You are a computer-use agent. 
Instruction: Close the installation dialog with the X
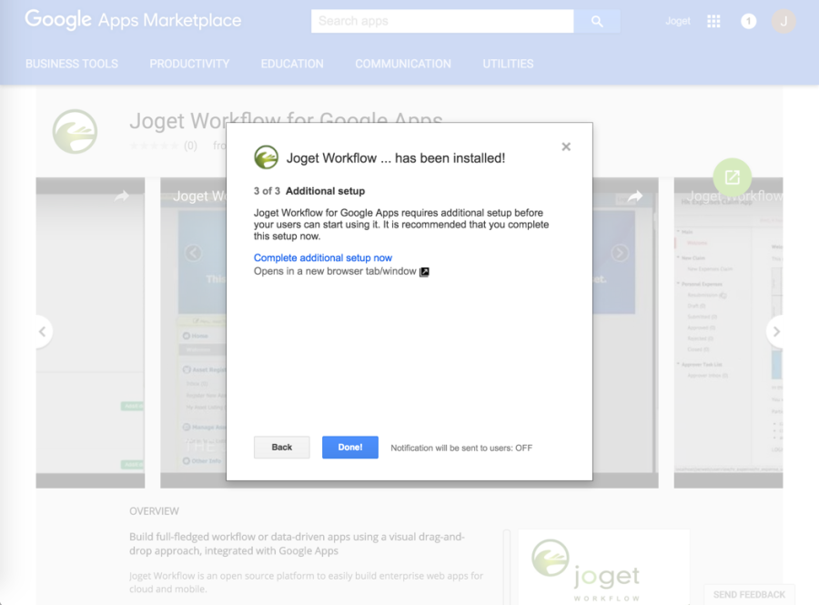[566, 146]
